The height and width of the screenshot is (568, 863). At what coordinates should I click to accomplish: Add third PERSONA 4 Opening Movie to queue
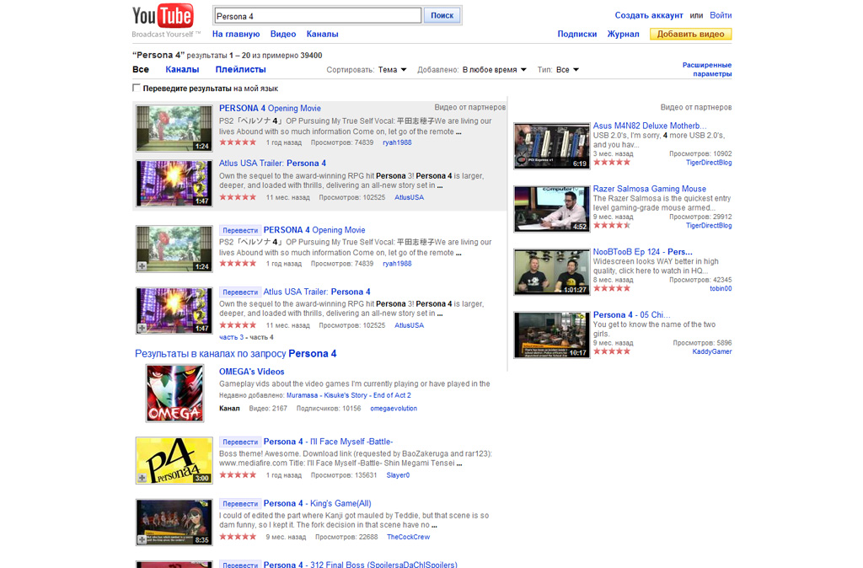(x=142, y=266)
